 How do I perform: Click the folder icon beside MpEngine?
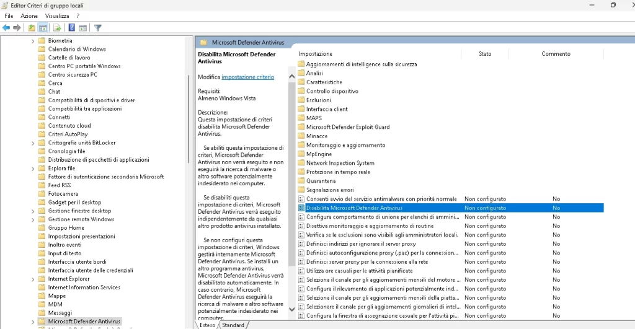[x=301, y=154]
